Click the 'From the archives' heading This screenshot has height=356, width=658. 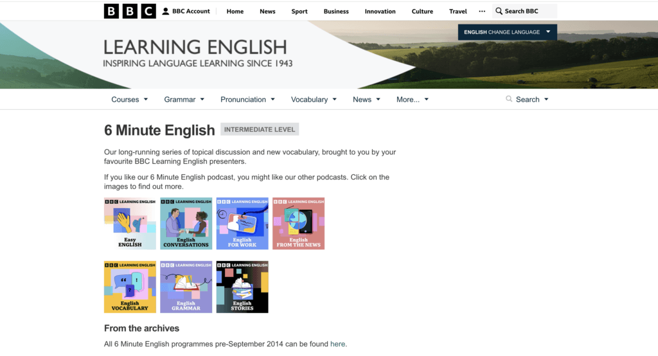pyautogui.click(x=141, y=328)
